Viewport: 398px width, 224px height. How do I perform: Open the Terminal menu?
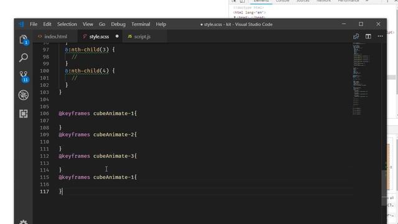pos(141,24)
